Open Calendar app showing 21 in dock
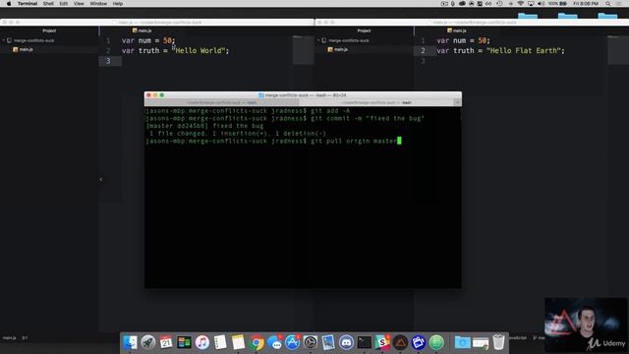629x354 pixels. pyautogui.click(x=166, y=342)
